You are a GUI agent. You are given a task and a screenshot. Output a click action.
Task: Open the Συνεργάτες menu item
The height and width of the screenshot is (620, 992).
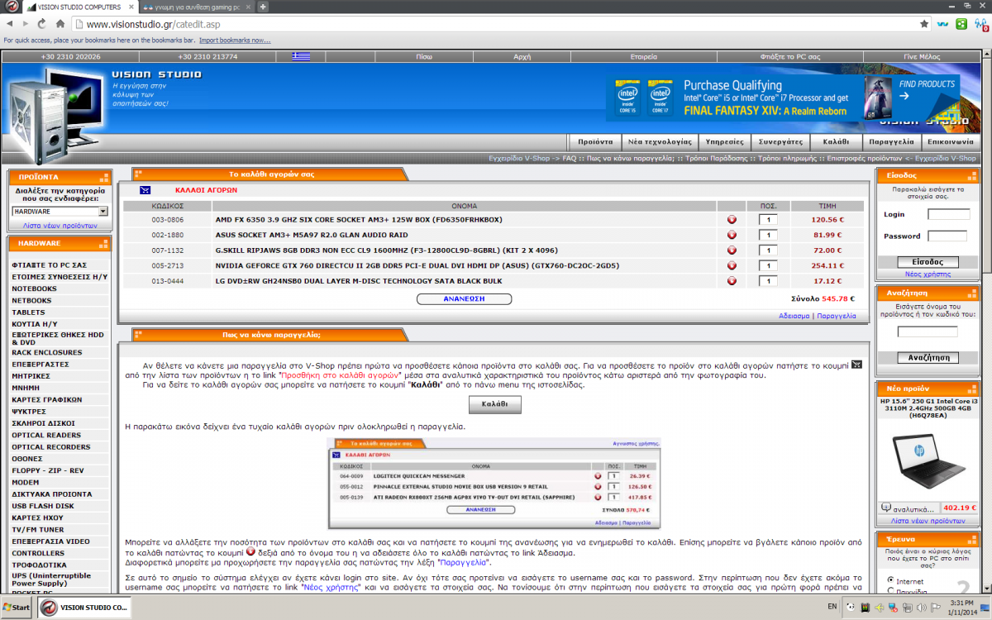click(x=781, y=141)
